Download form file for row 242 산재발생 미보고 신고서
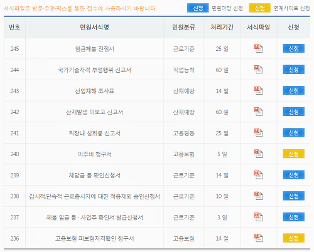This screenshot has height=252, width=314. coord(258,112)
